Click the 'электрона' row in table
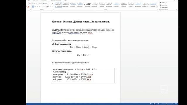 tap(73, 74)
